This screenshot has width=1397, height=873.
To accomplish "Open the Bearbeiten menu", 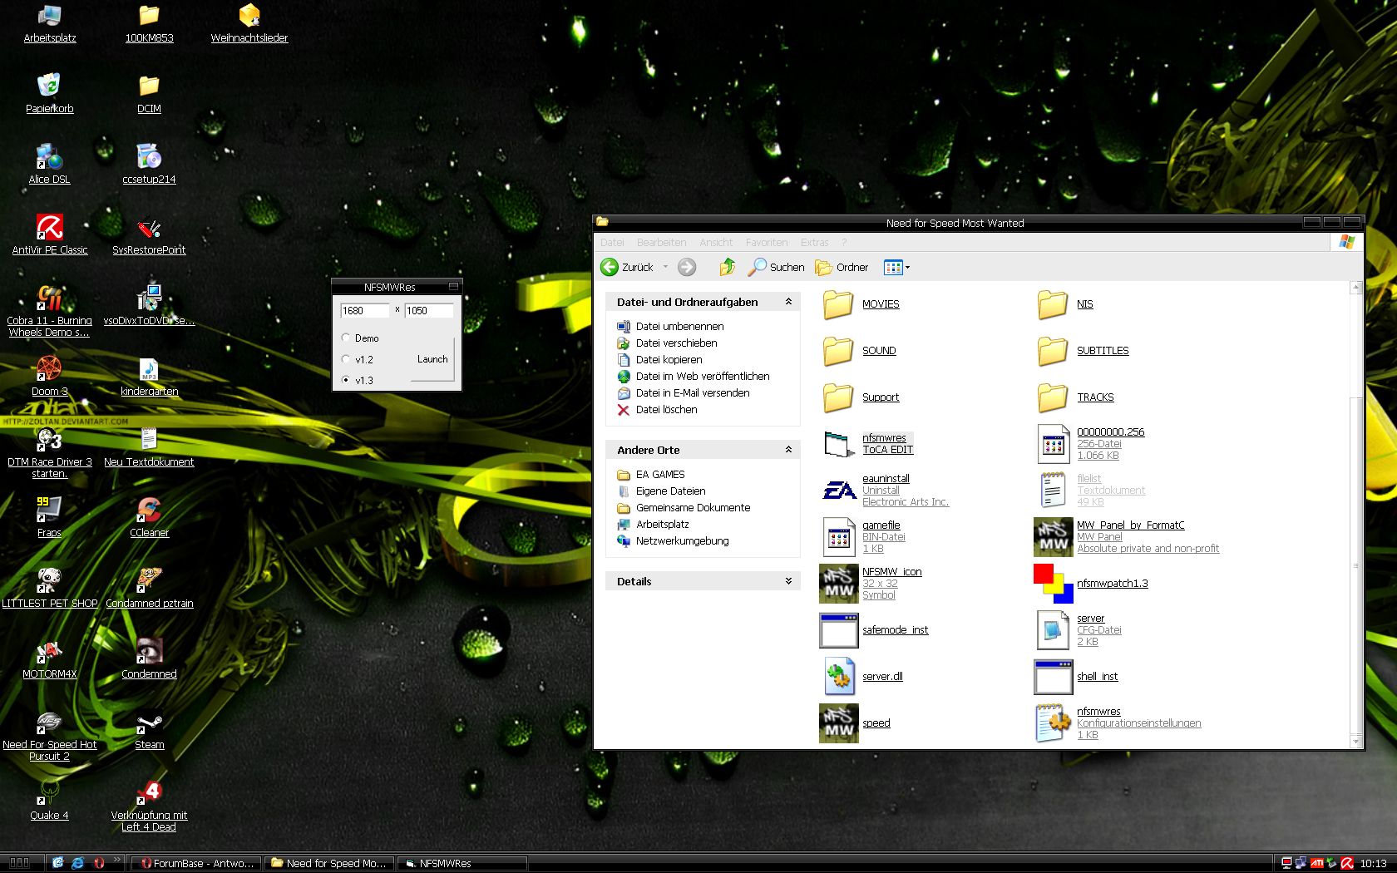I will pyautogui.click(x=662, y=243).
